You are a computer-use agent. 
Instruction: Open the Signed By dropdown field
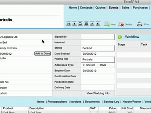click(x=98, y=37)
